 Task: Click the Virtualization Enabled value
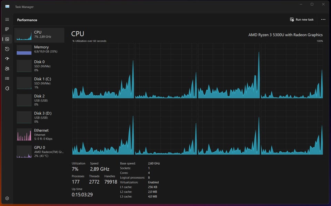tap(153, 182)
